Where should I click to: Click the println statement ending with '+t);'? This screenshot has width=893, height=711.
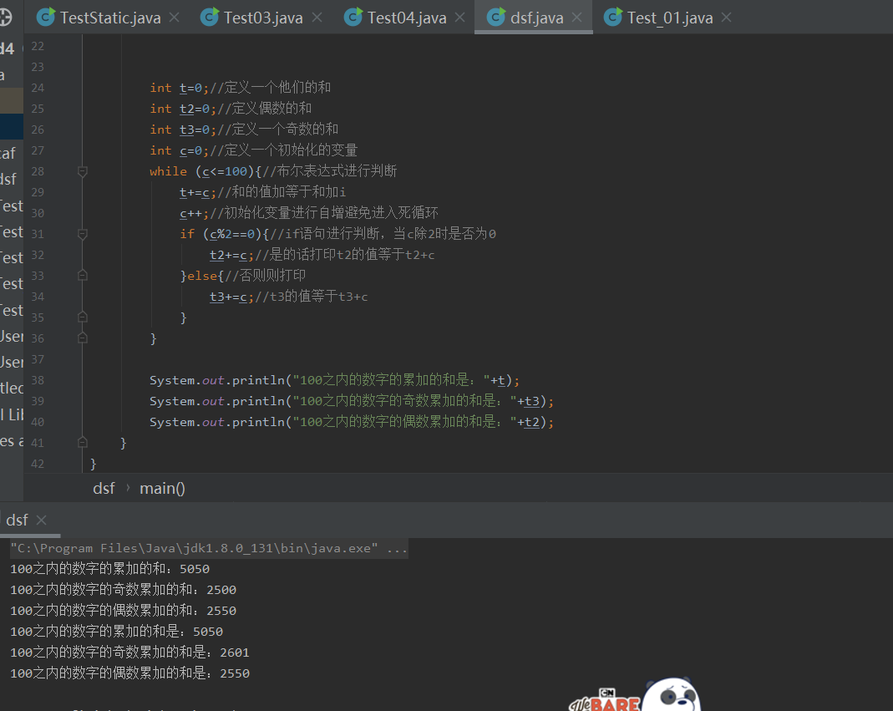coord(334,380)
